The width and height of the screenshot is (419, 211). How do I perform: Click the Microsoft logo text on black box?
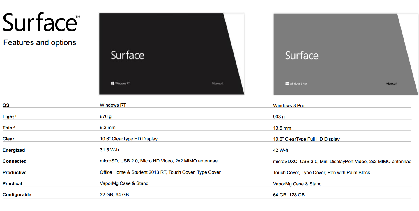coord(218,83)
